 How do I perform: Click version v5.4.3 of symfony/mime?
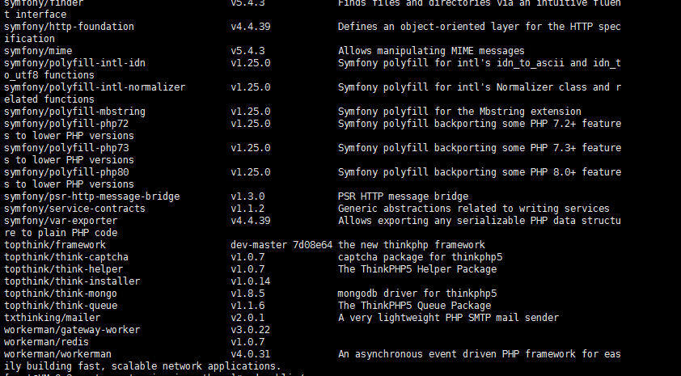click(247, 51)
